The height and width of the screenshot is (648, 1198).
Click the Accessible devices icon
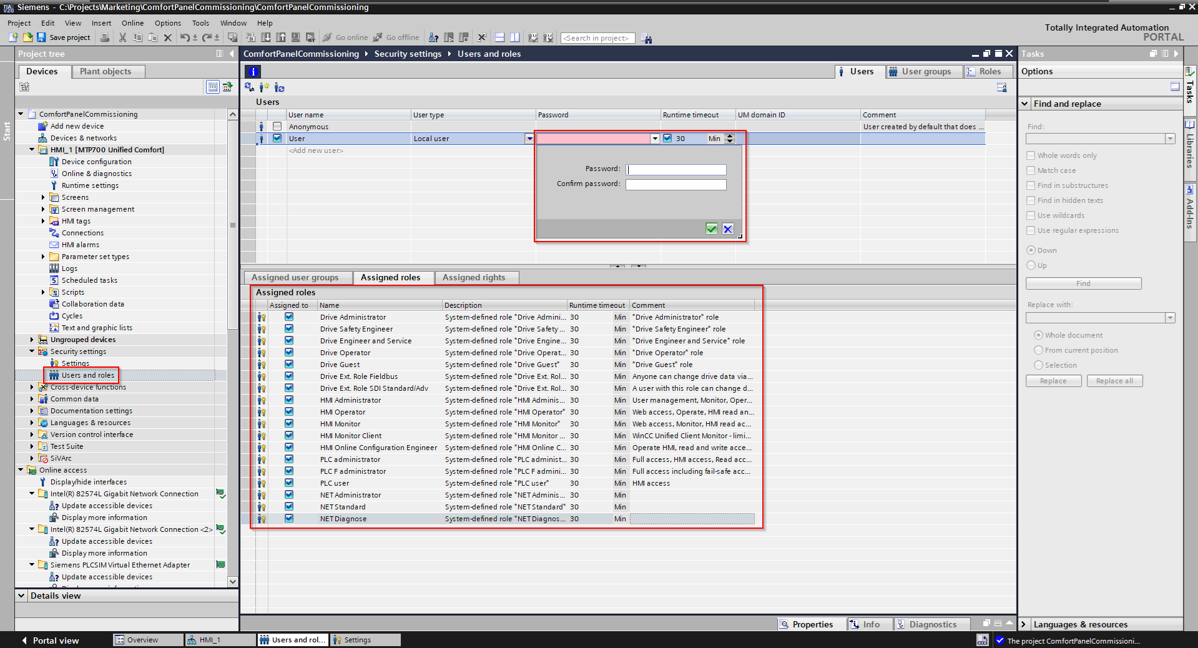click(x=433, y=37)
